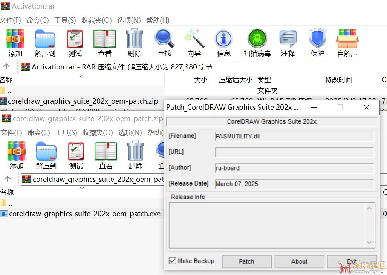Select coreldraw_graphics_suite_202x_oem-patch.zip file row

tap(82, 101)
